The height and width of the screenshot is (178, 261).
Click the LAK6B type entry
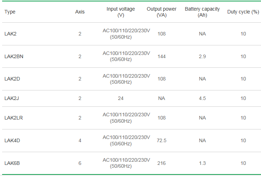click(12, 163)
